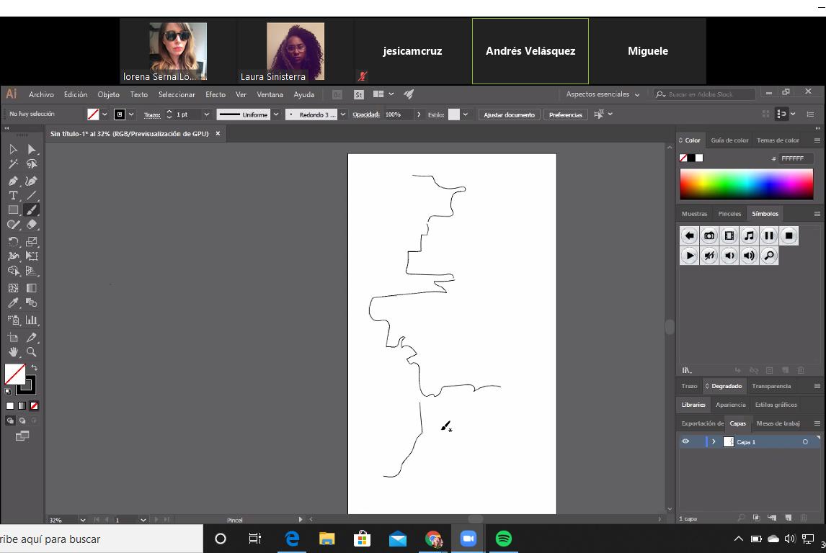The width and height of the screenshot is (826, 553).
Task: Click the Buscar en Adobe Stock field
Action: [x=705, y=94]
